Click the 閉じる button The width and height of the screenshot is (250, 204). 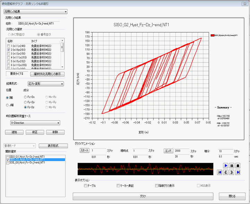(232, 196)
